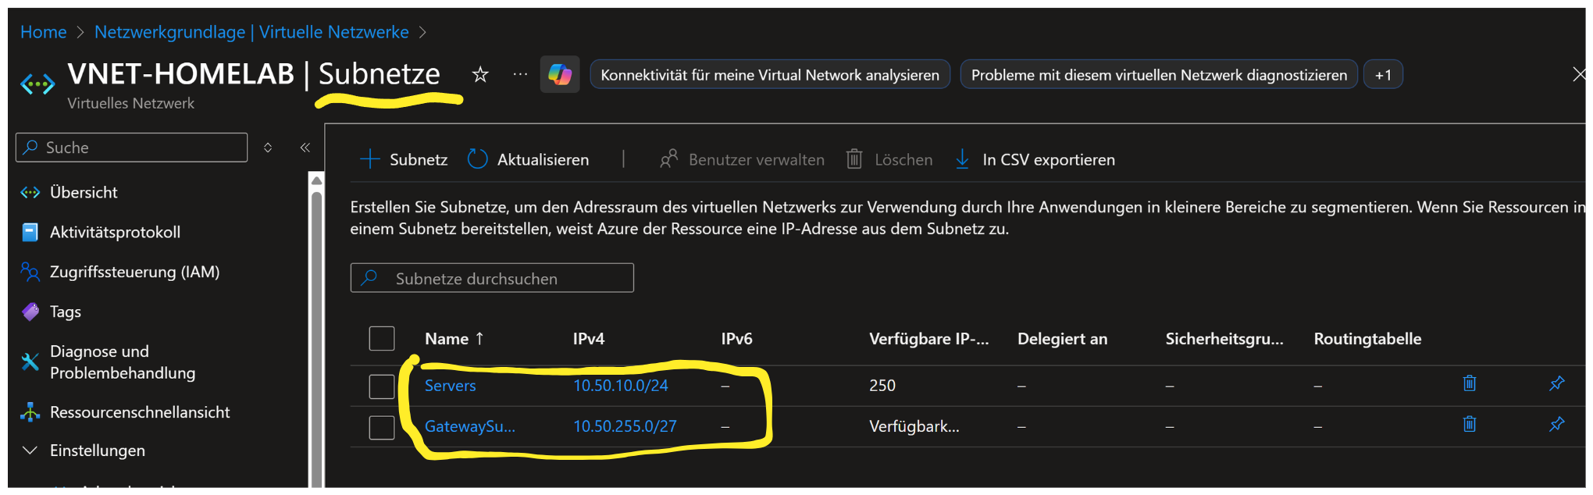Select the GatewaySubnet row checkbox
Screen dimensions: 1593x495
point(382,427)
